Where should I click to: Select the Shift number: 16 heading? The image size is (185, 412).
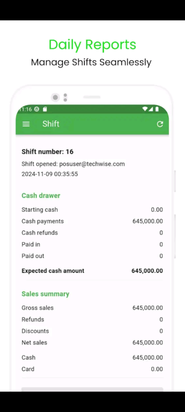click(47, 152)
